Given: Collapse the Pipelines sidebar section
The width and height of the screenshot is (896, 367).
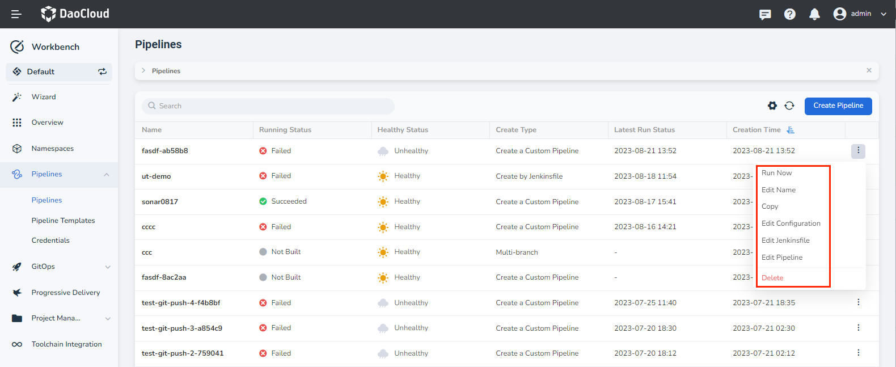Looking at the screenshot, I should tap(107, 174).
